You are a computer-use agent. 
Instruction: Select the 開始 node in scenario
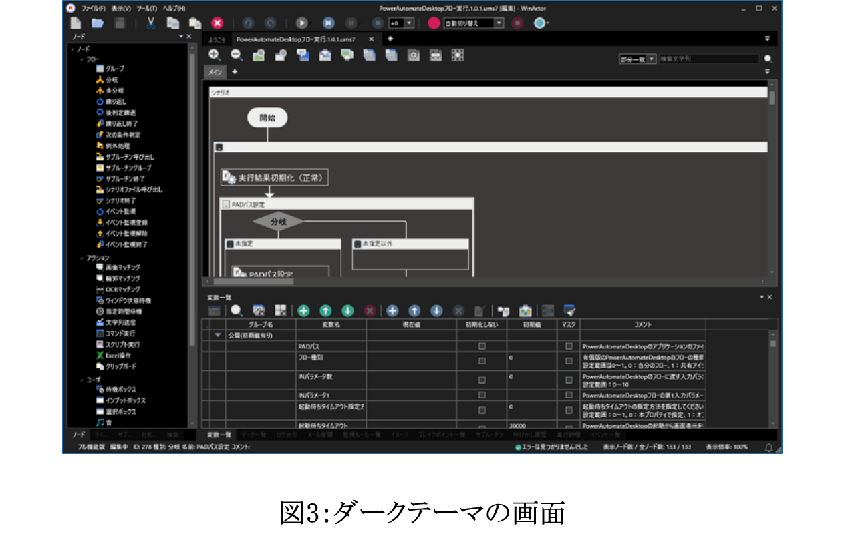267,118
